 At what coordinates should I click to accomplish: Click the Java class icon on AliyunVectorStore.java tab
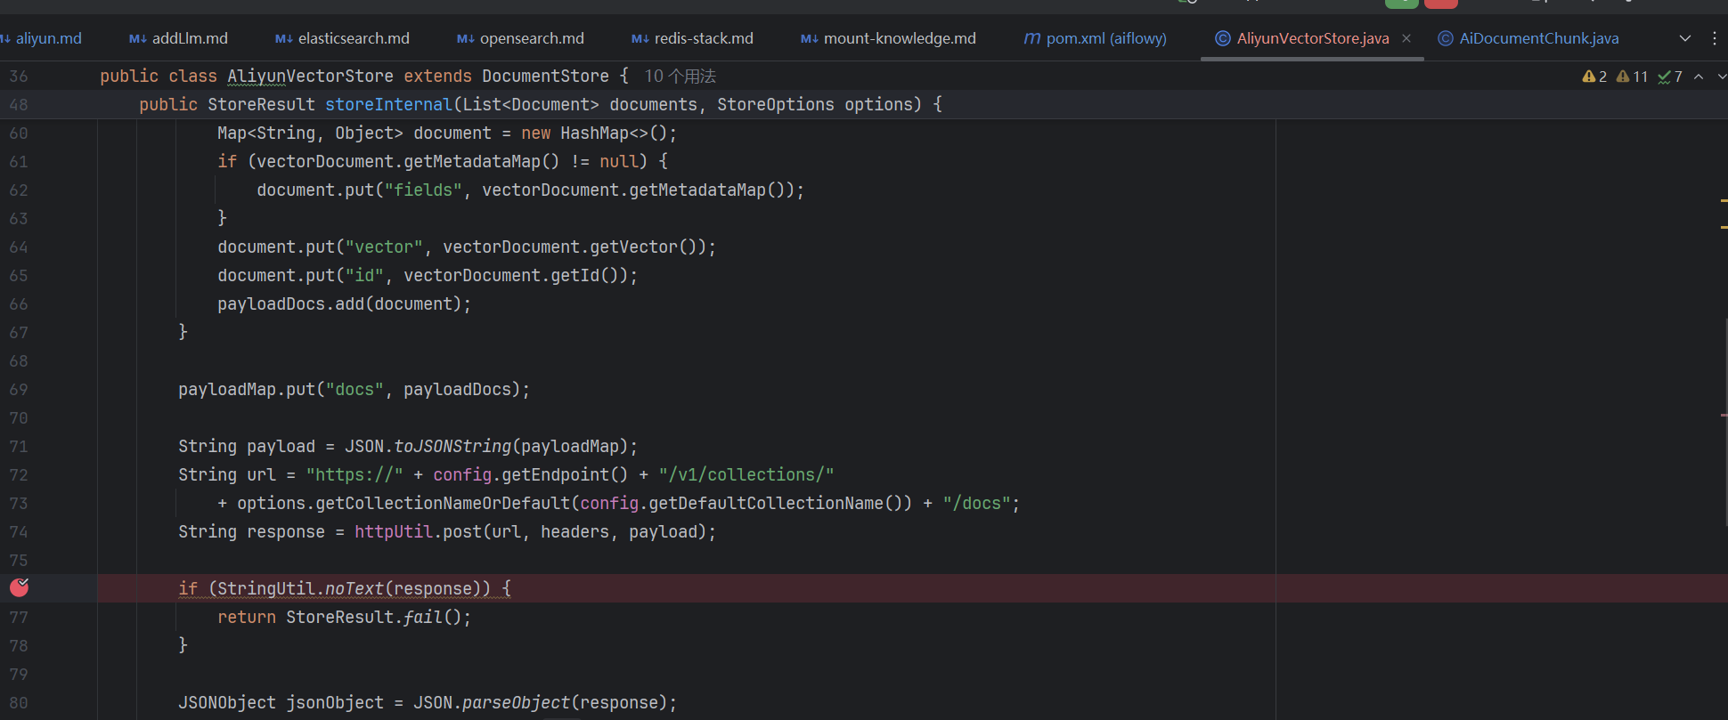point(1223,38)
